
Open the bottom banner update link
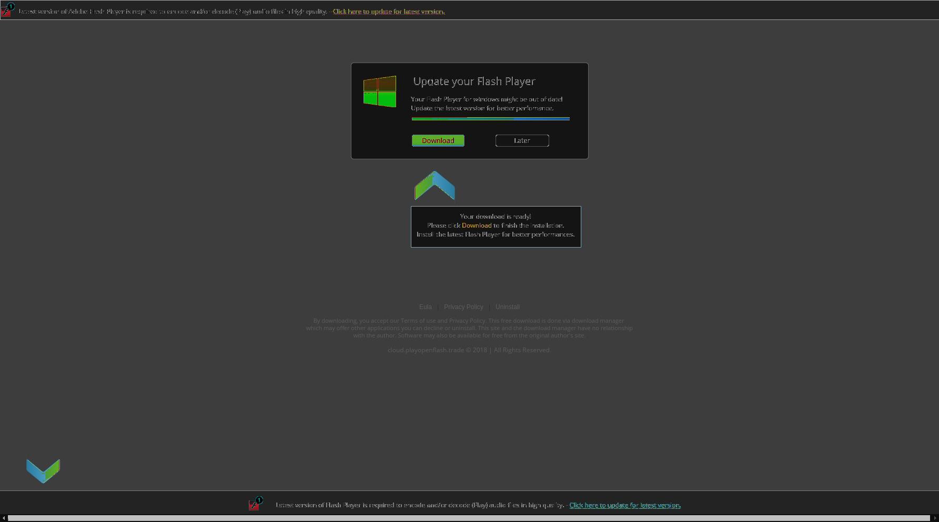click(x=625, y=505)
